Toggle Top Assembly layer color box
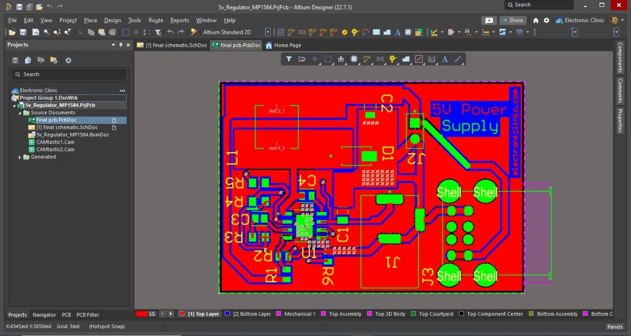This screenshot has height=336, width=631. [x=323, y=314]
